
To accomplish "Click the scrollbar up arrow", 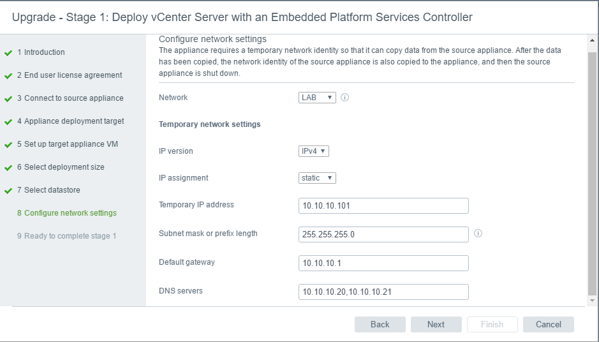I will (592, 40).
